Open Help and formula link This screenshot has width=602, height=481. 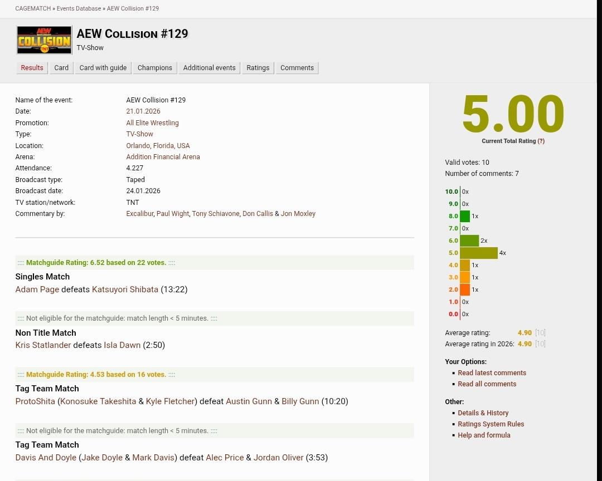pyautogui.click(x=484, y=435)
